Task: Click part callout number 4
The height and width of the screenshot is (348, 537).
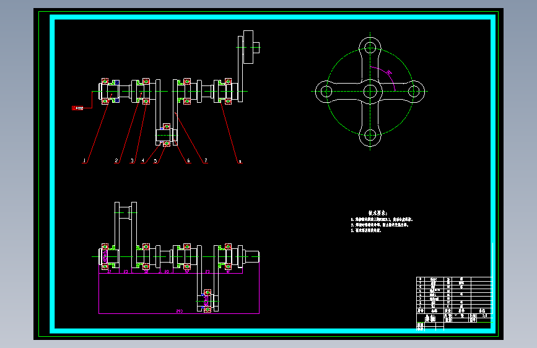Action: [143, 160]
